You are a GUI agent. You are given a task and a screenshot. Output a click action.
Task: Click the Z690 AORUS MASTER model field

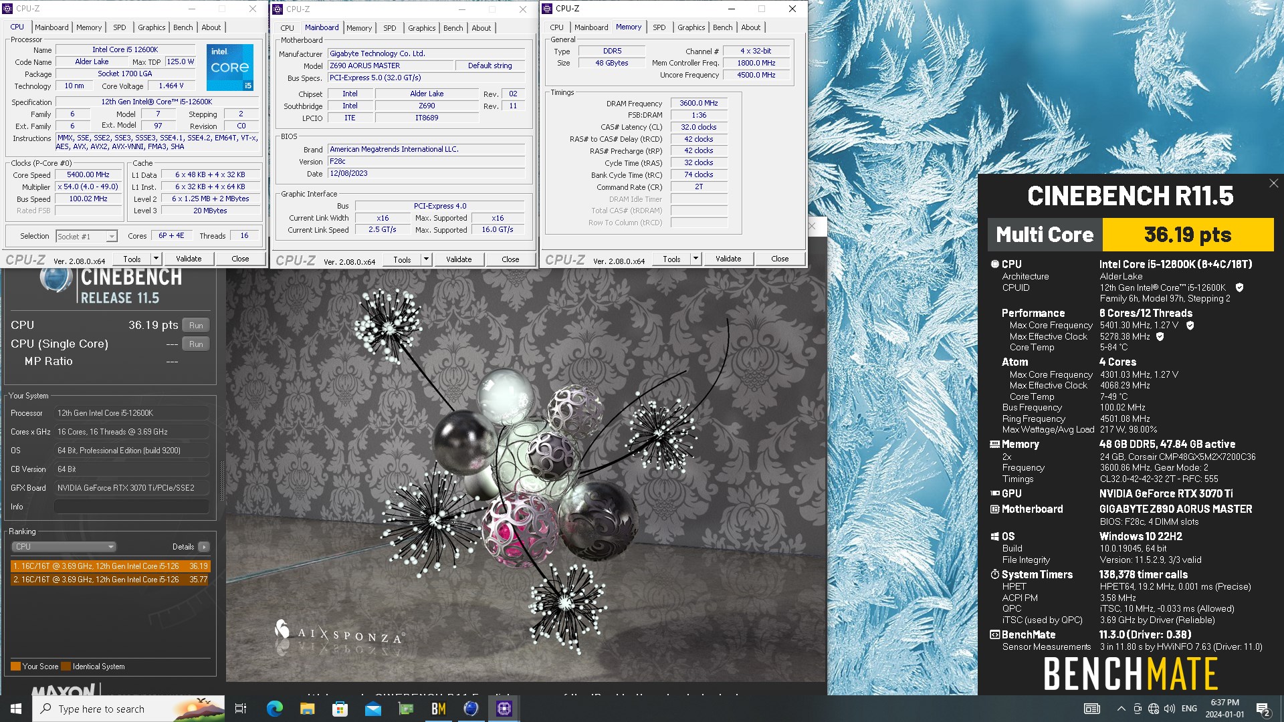point(391,66)
